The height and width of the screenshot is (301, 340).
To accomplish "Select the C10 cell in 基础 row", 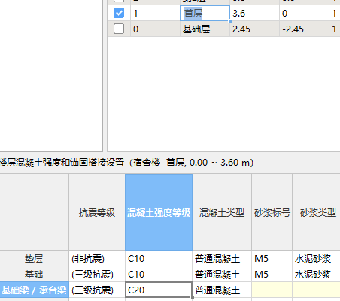I will 159,274.
